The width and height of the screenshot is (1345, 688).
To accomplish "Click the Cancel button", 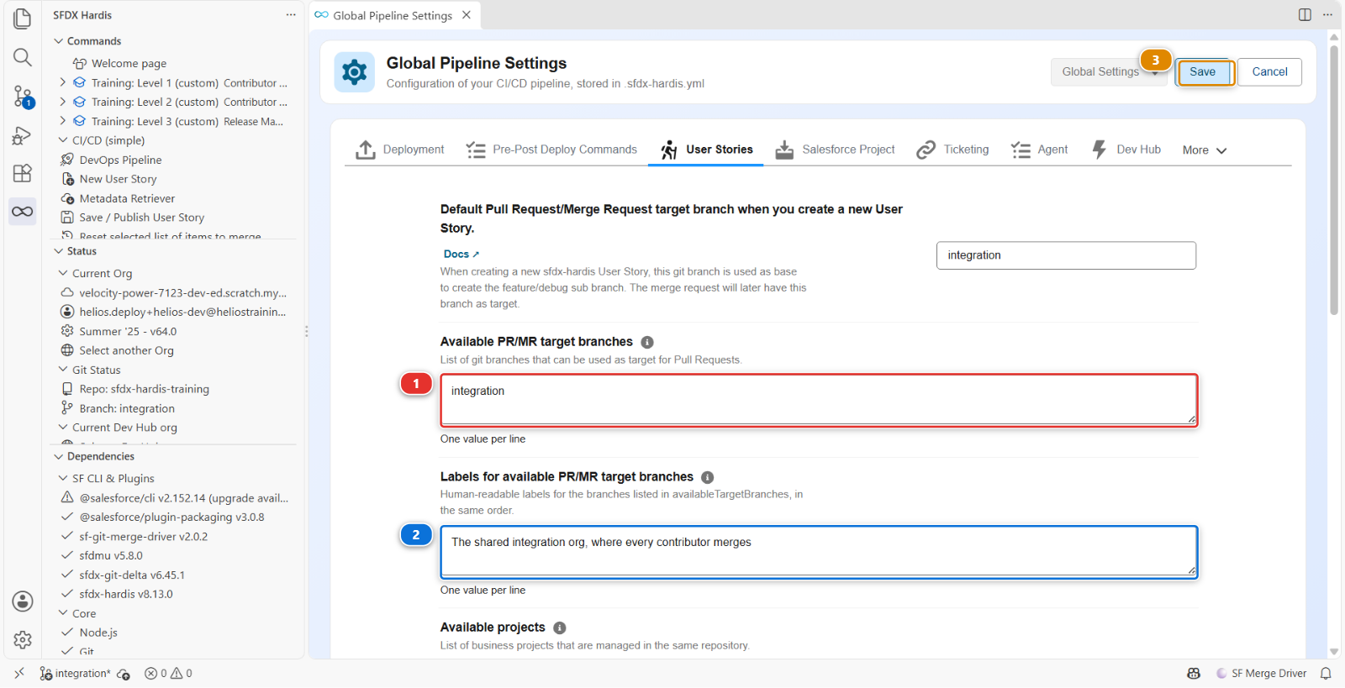I will coord(1269,72).
